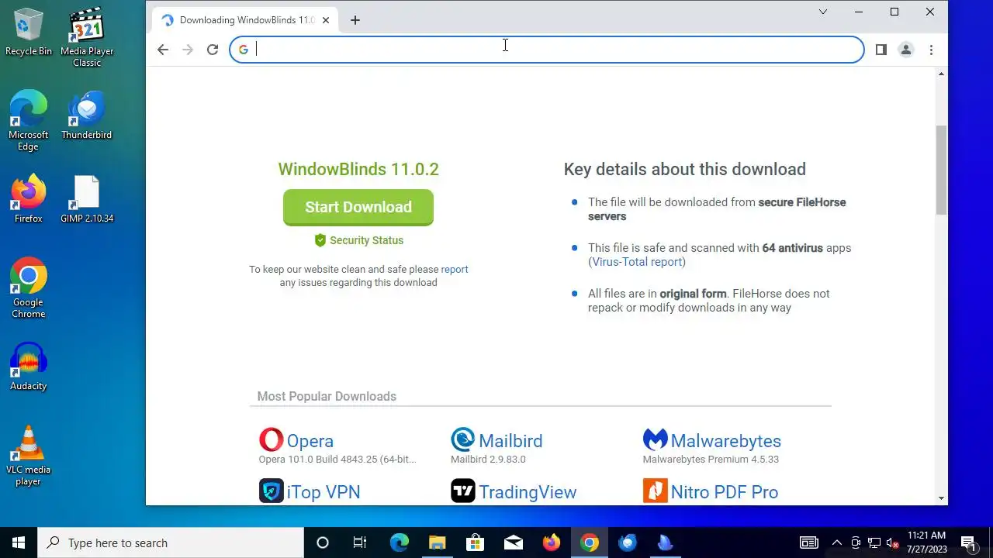
Task: Open Recycle Bin desktop icon
Action: click(29, 33)
